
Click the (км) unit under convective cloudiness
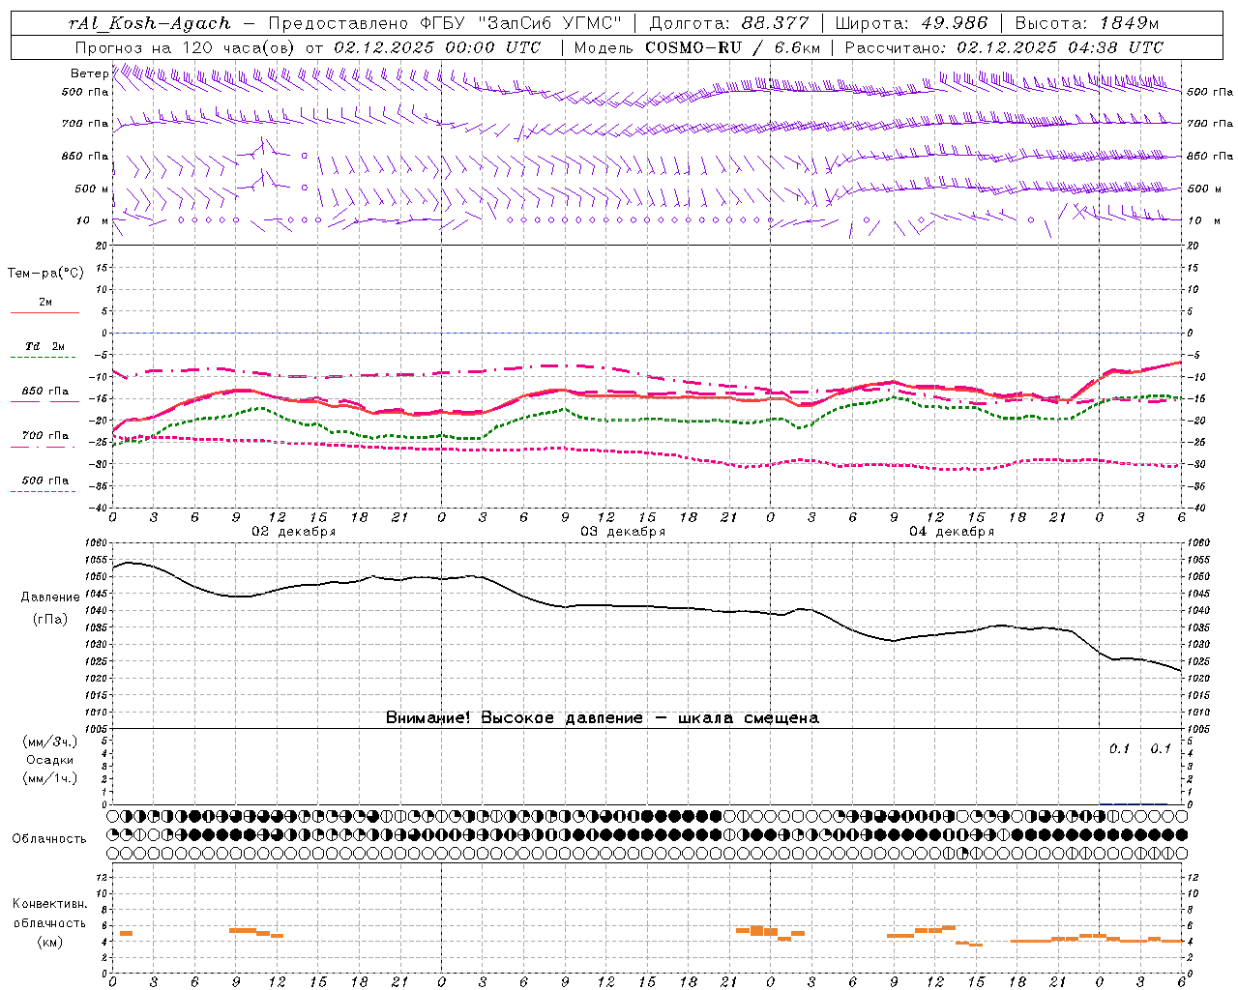50,942
